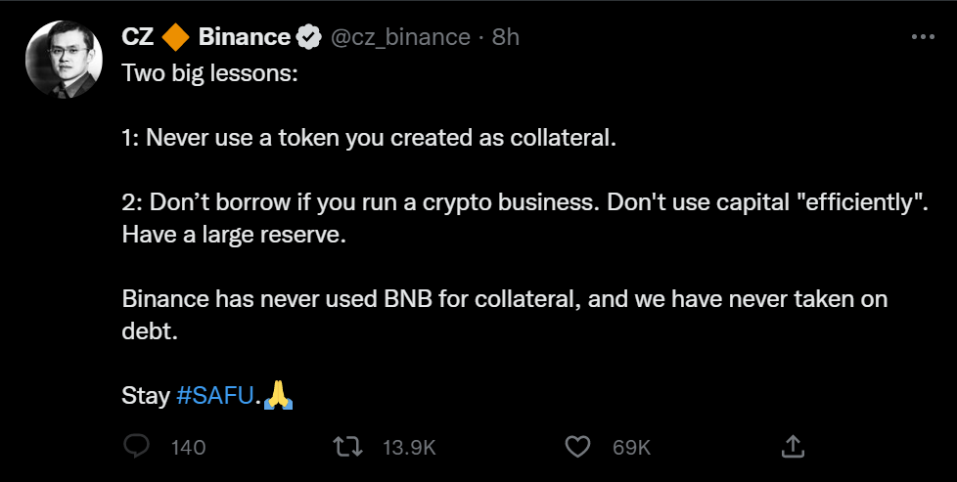The height and width of the screenshot is (482, 957).
Task: Click the "Have a large reserve." line
Action: pos(235,235)
